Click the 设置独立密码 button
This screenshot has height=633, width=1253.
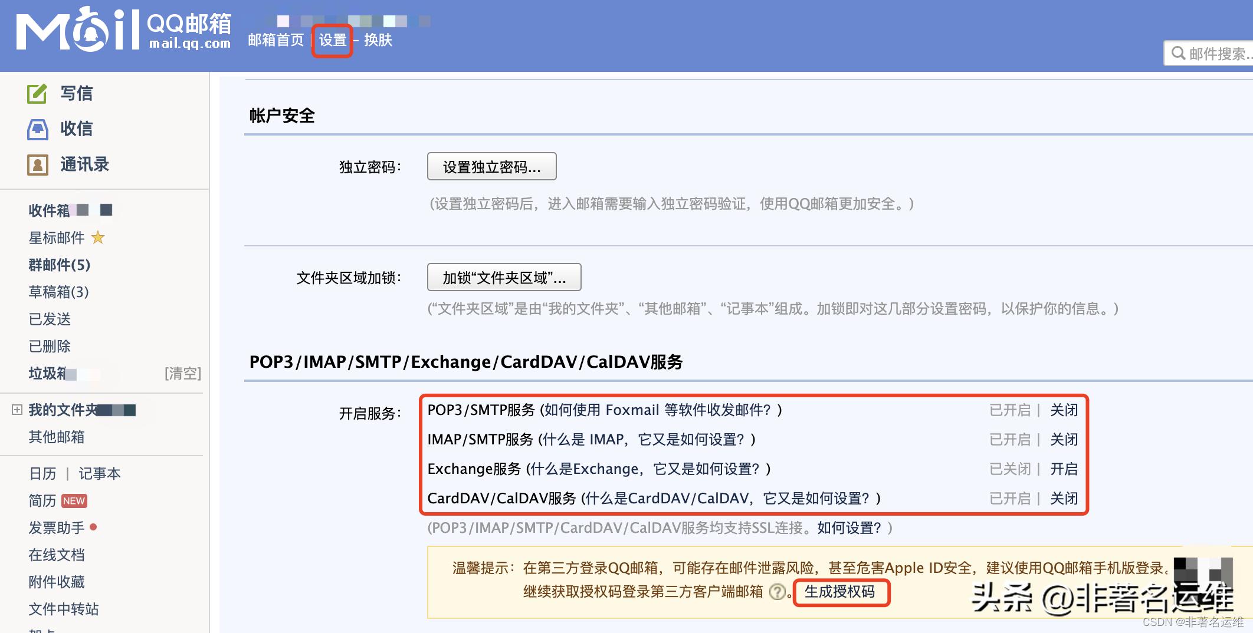click(x=491, y=166)
